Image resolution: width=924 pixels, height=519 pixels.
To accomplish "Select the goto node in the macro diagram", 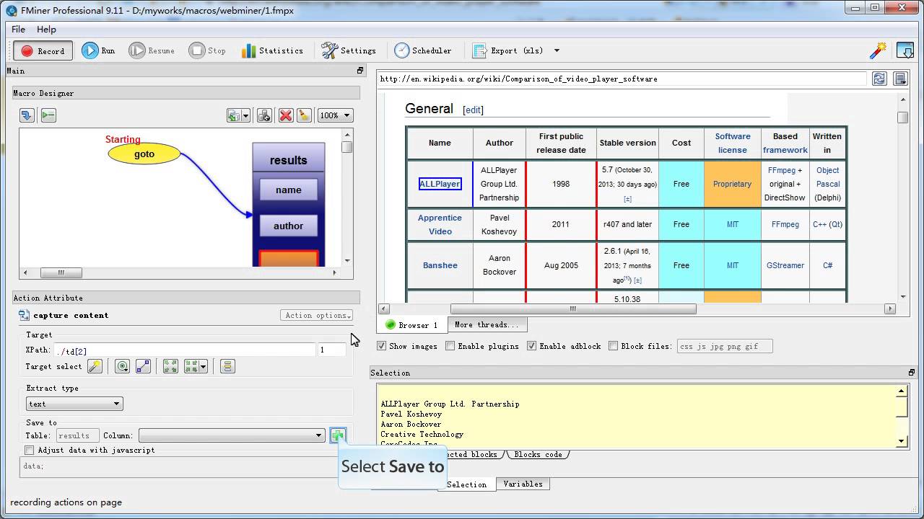I will point(144,154).
